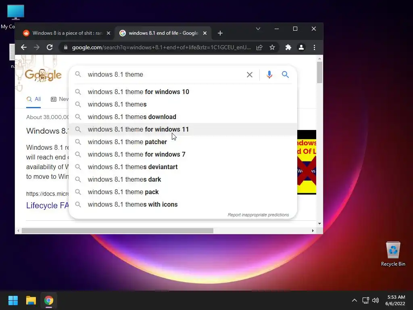
Task: Open the Extensions puzzle icon
Action: [288, 48]
